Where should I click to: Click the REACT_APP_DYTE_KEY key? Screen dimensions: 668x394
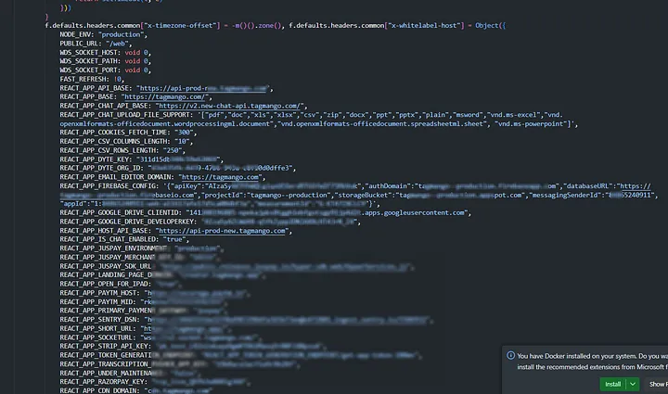pyautogui.click(x=94, y=159)
